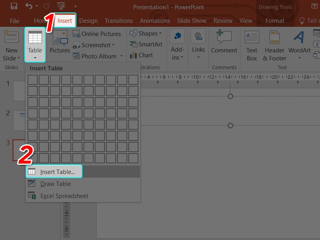Insert a new Comment

224,43
